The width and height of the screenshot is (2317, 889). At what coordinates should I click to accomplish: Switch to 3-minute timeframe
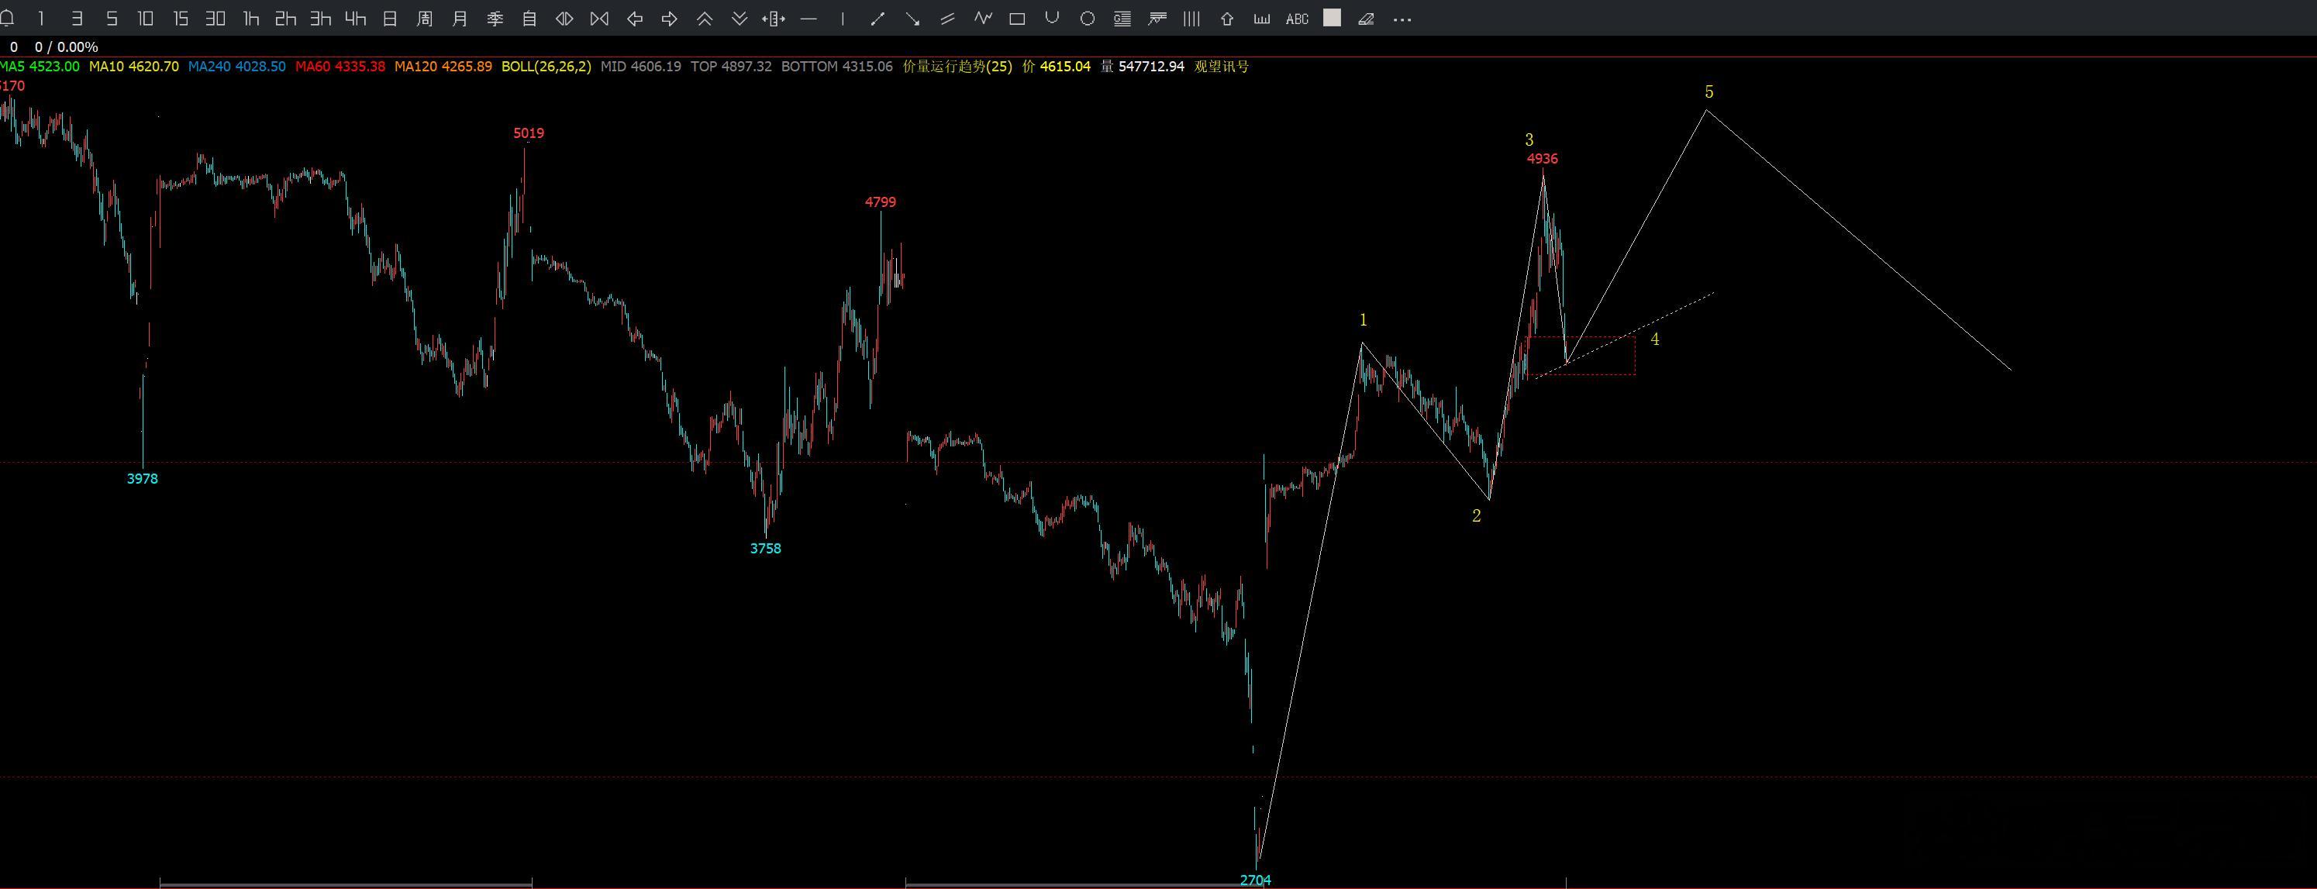coord(77,19)
